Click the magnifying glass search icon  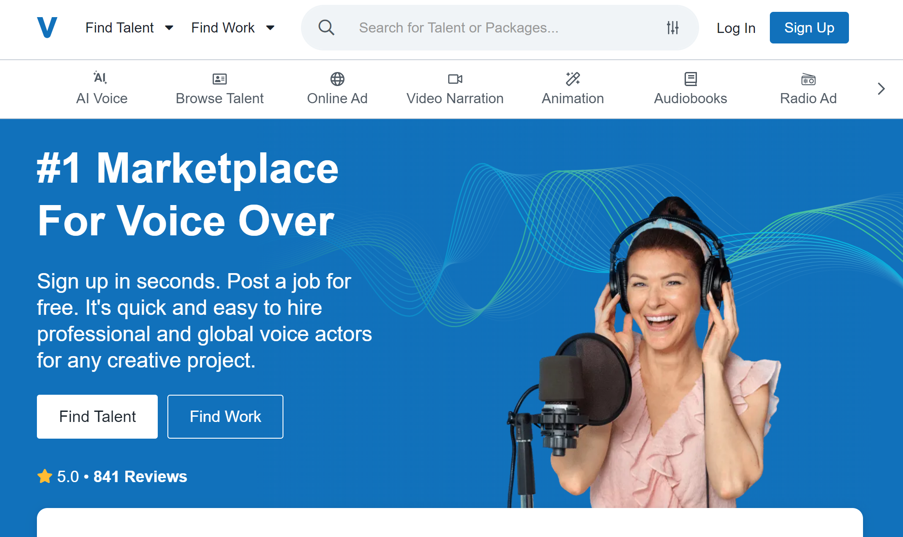[x=326, y=28]
